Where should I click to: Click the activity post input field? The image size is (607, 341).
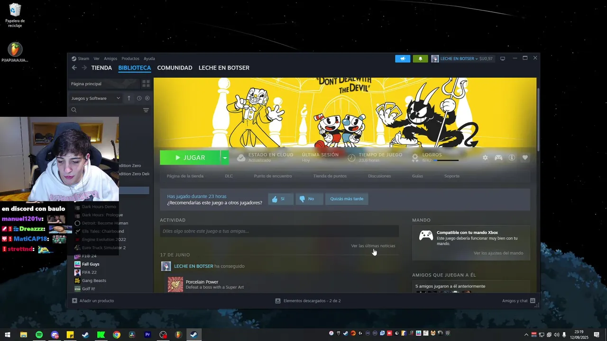click(x=279, y=231)
